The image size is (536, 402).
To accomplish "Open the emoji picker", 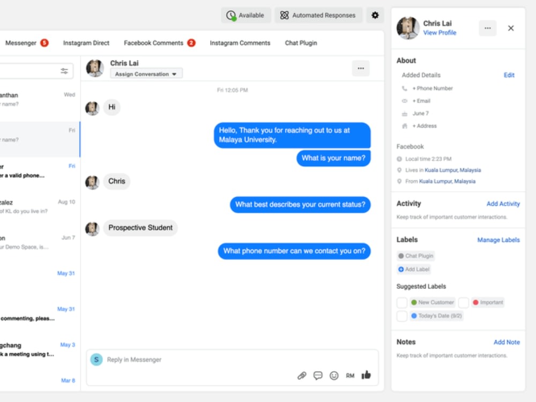I will tap(334, 376).
